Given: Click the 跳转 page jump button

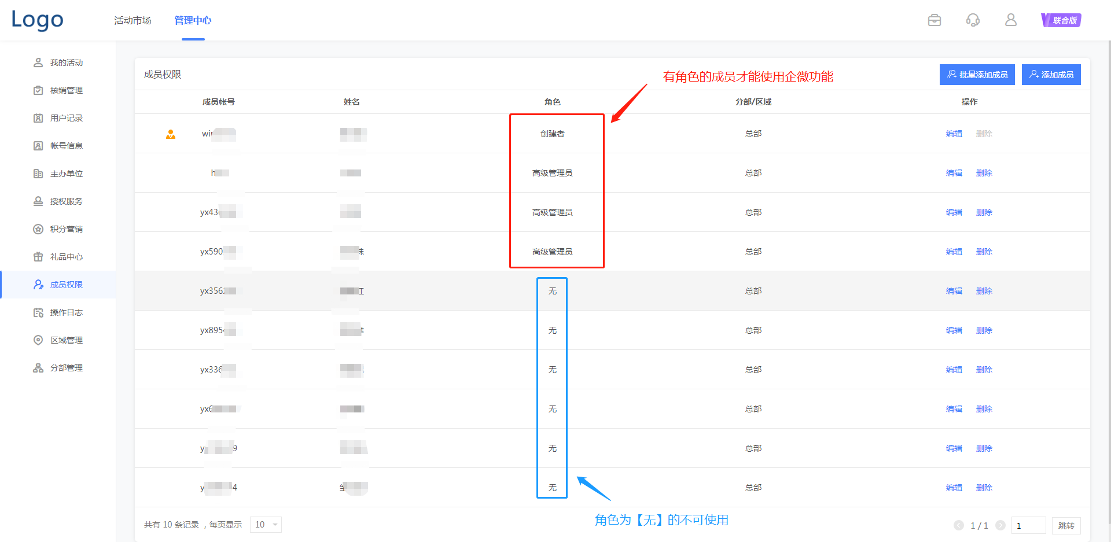Looking at the screenshot, I should click(x=1066, y=525).
